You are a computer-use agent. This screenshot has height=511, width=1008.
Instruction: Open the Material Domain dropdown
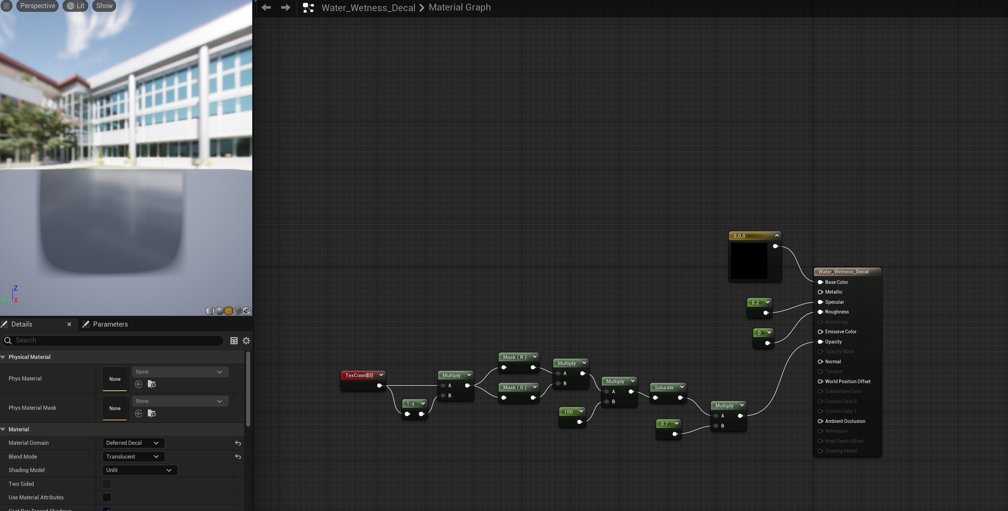133,442
